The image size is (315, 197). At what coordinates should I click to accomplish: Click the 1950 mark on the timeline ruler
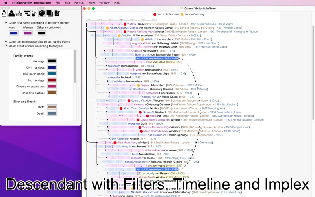(x=143, y=19)
